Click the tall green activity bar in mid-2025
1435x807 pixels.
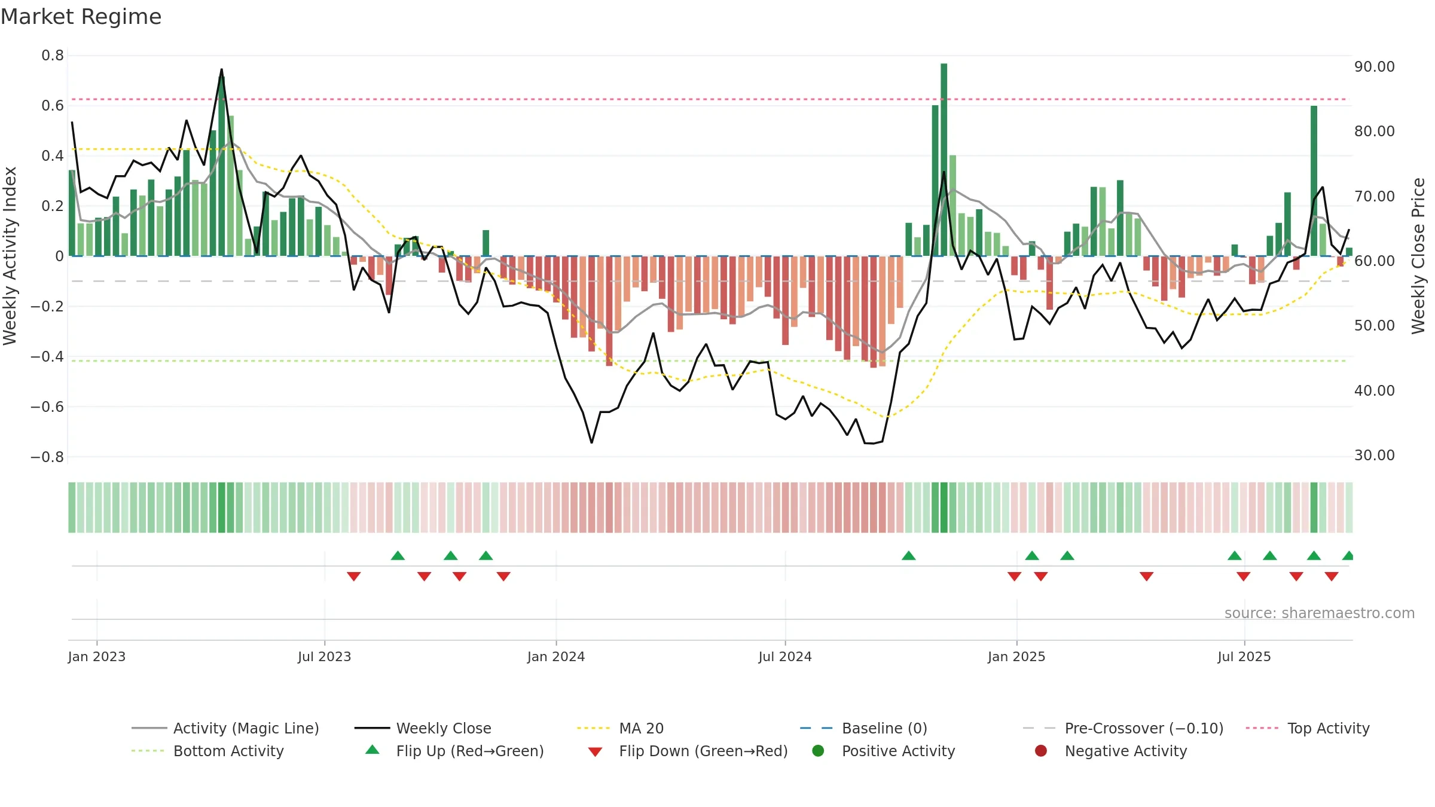click(1314, 181)
